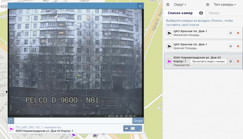Expand the Округ dropdown
This screenshot has width=243, height=139.
tap(180, 5)
